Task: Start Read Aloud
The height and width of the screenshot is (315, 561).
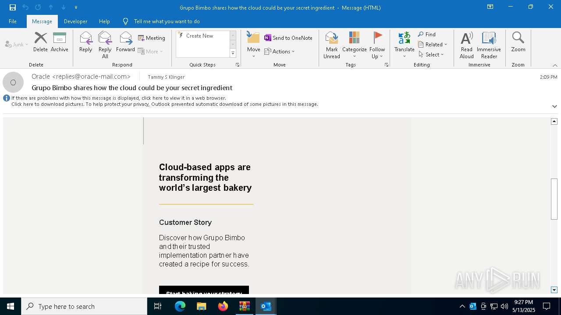Action: point(467,45)
